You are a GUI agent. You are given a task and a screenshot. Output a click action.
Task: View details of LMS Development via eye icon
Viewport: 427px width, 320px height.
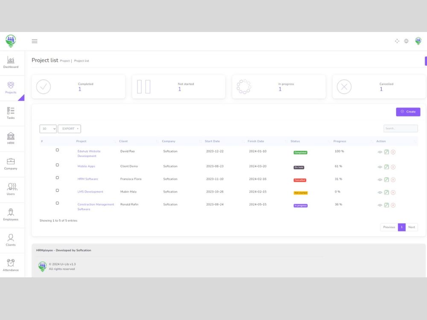[x=380, y=192]
